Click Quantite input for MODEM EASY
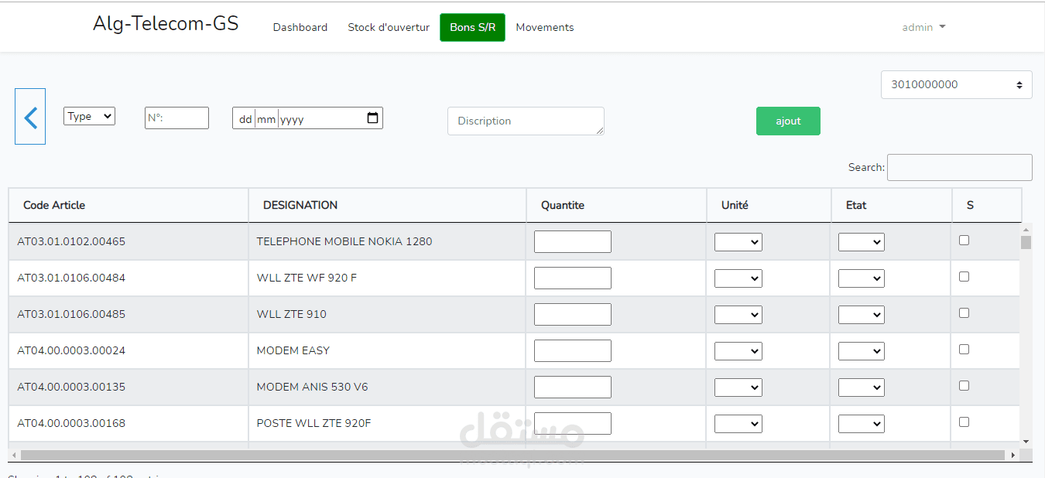Image resolution: width=1045 pixels, height=478 pixels. 573,350
